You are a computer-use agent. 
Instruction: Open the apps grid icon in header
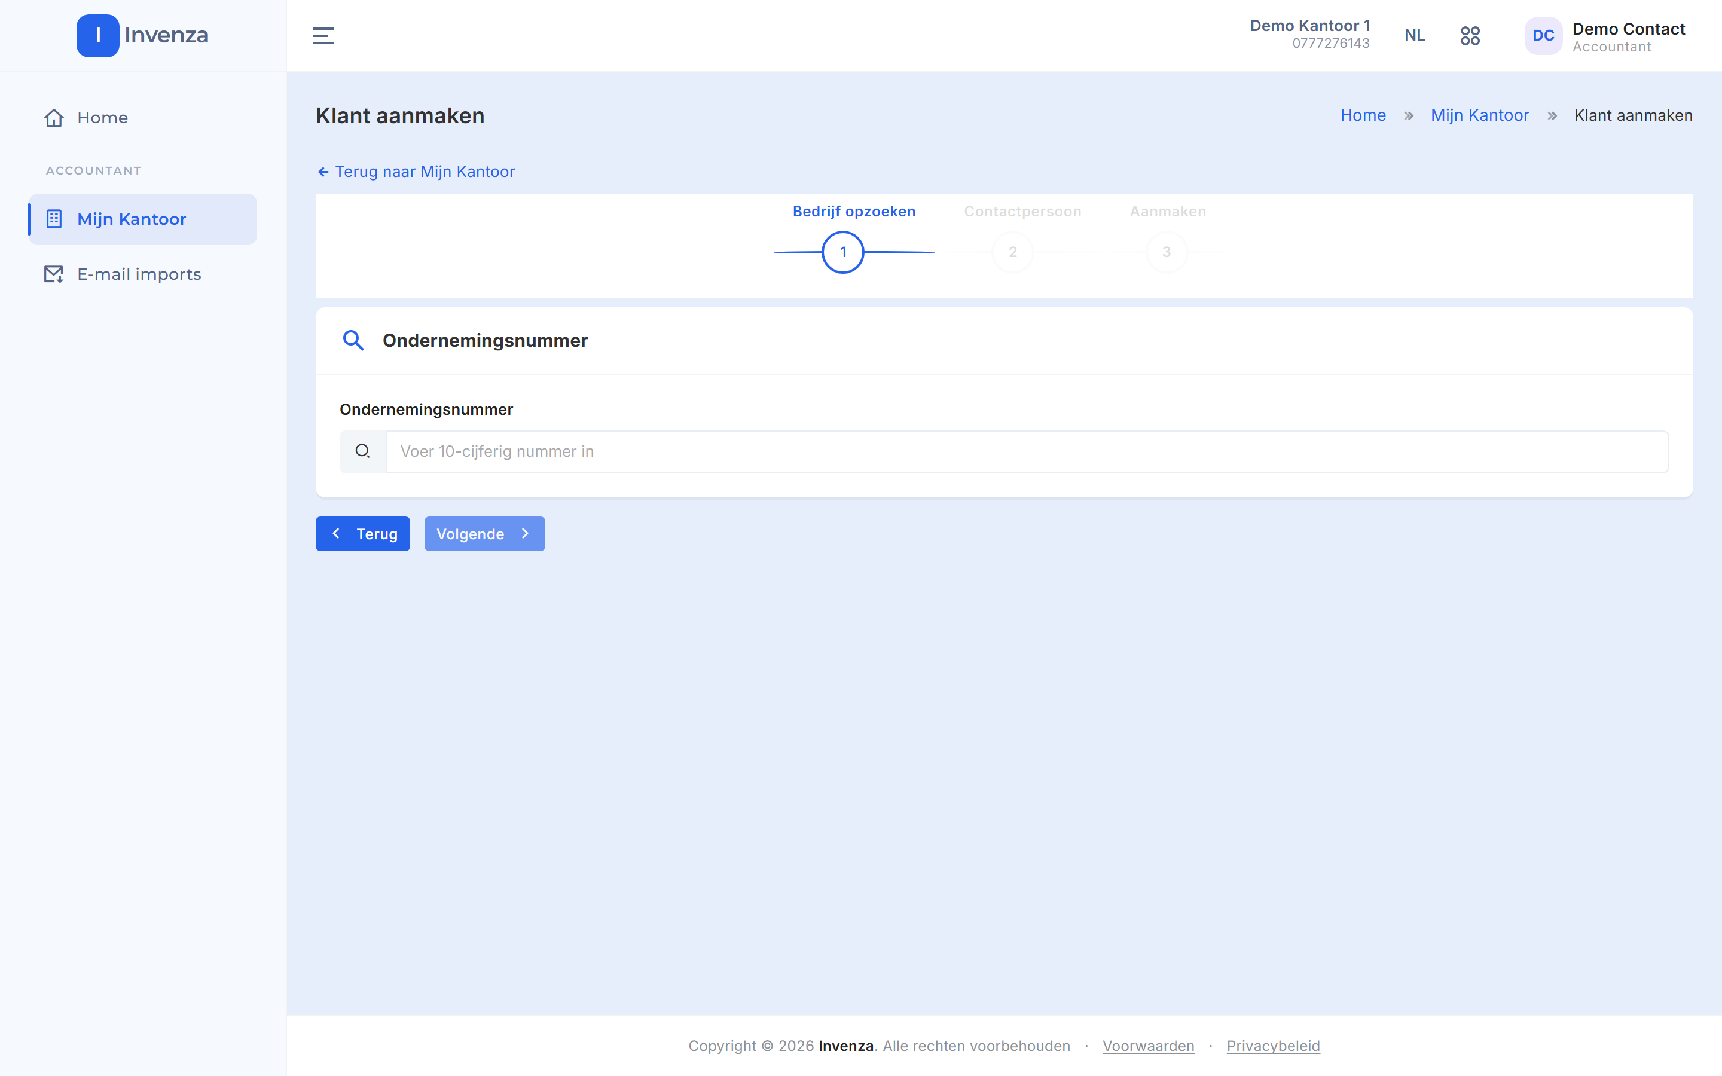(x=1470, y=36)
